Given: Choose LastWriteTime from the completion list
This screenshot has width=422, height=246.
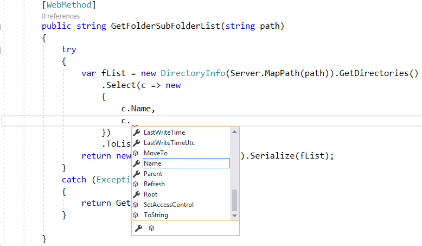Looking at the screenshot, I should point(164,133).
